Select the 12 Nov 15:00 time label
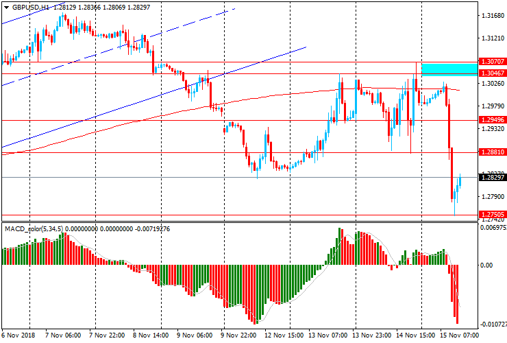Viewport: 507px width, 343px height. pyautogui.click(x=284, y=336)
